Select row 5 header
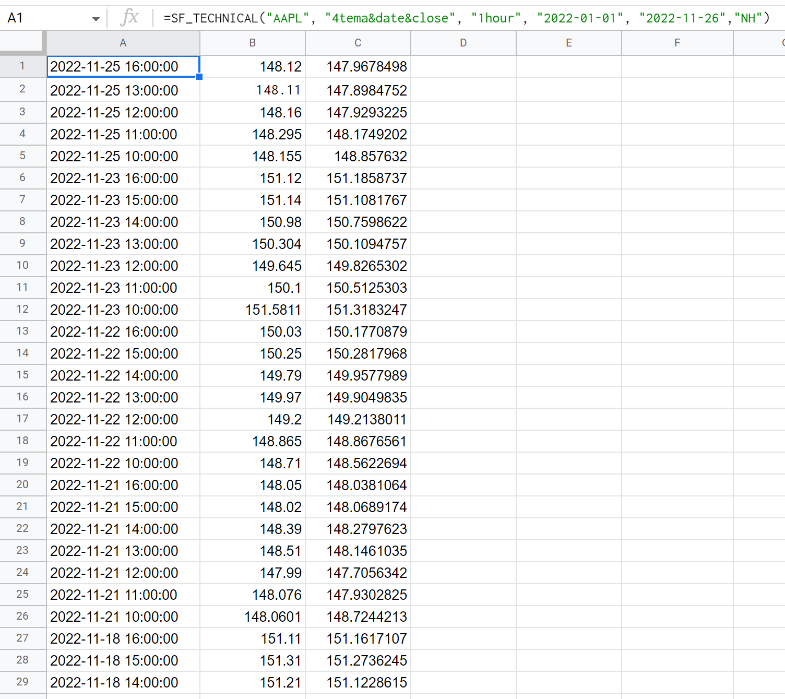The image size is (785, 699). [22, 156]
